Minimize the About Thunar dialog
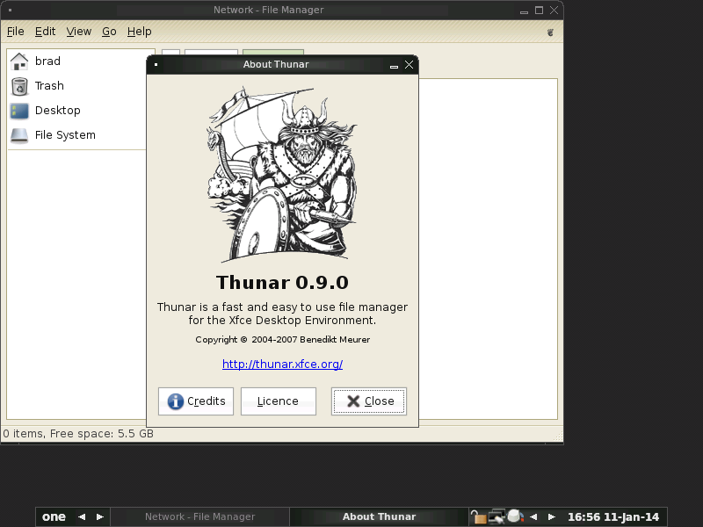The height and width of the screenshot is (527, 703). (x=394, y=65)
